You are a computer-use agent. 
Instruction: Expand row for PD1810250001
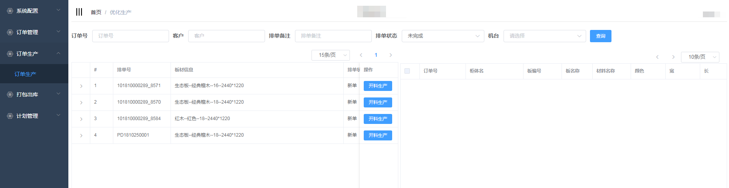[81, 135]
